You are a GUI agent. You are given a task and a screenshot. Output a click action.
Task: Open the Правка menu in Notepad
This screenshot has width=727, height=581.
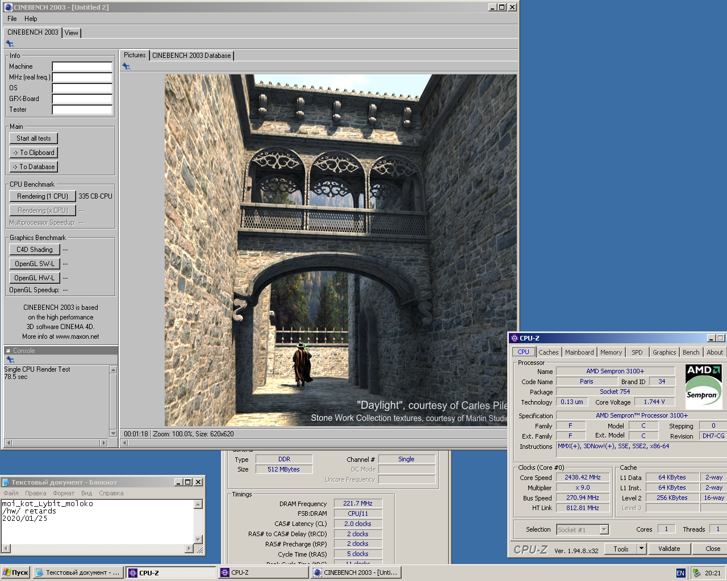36,493
